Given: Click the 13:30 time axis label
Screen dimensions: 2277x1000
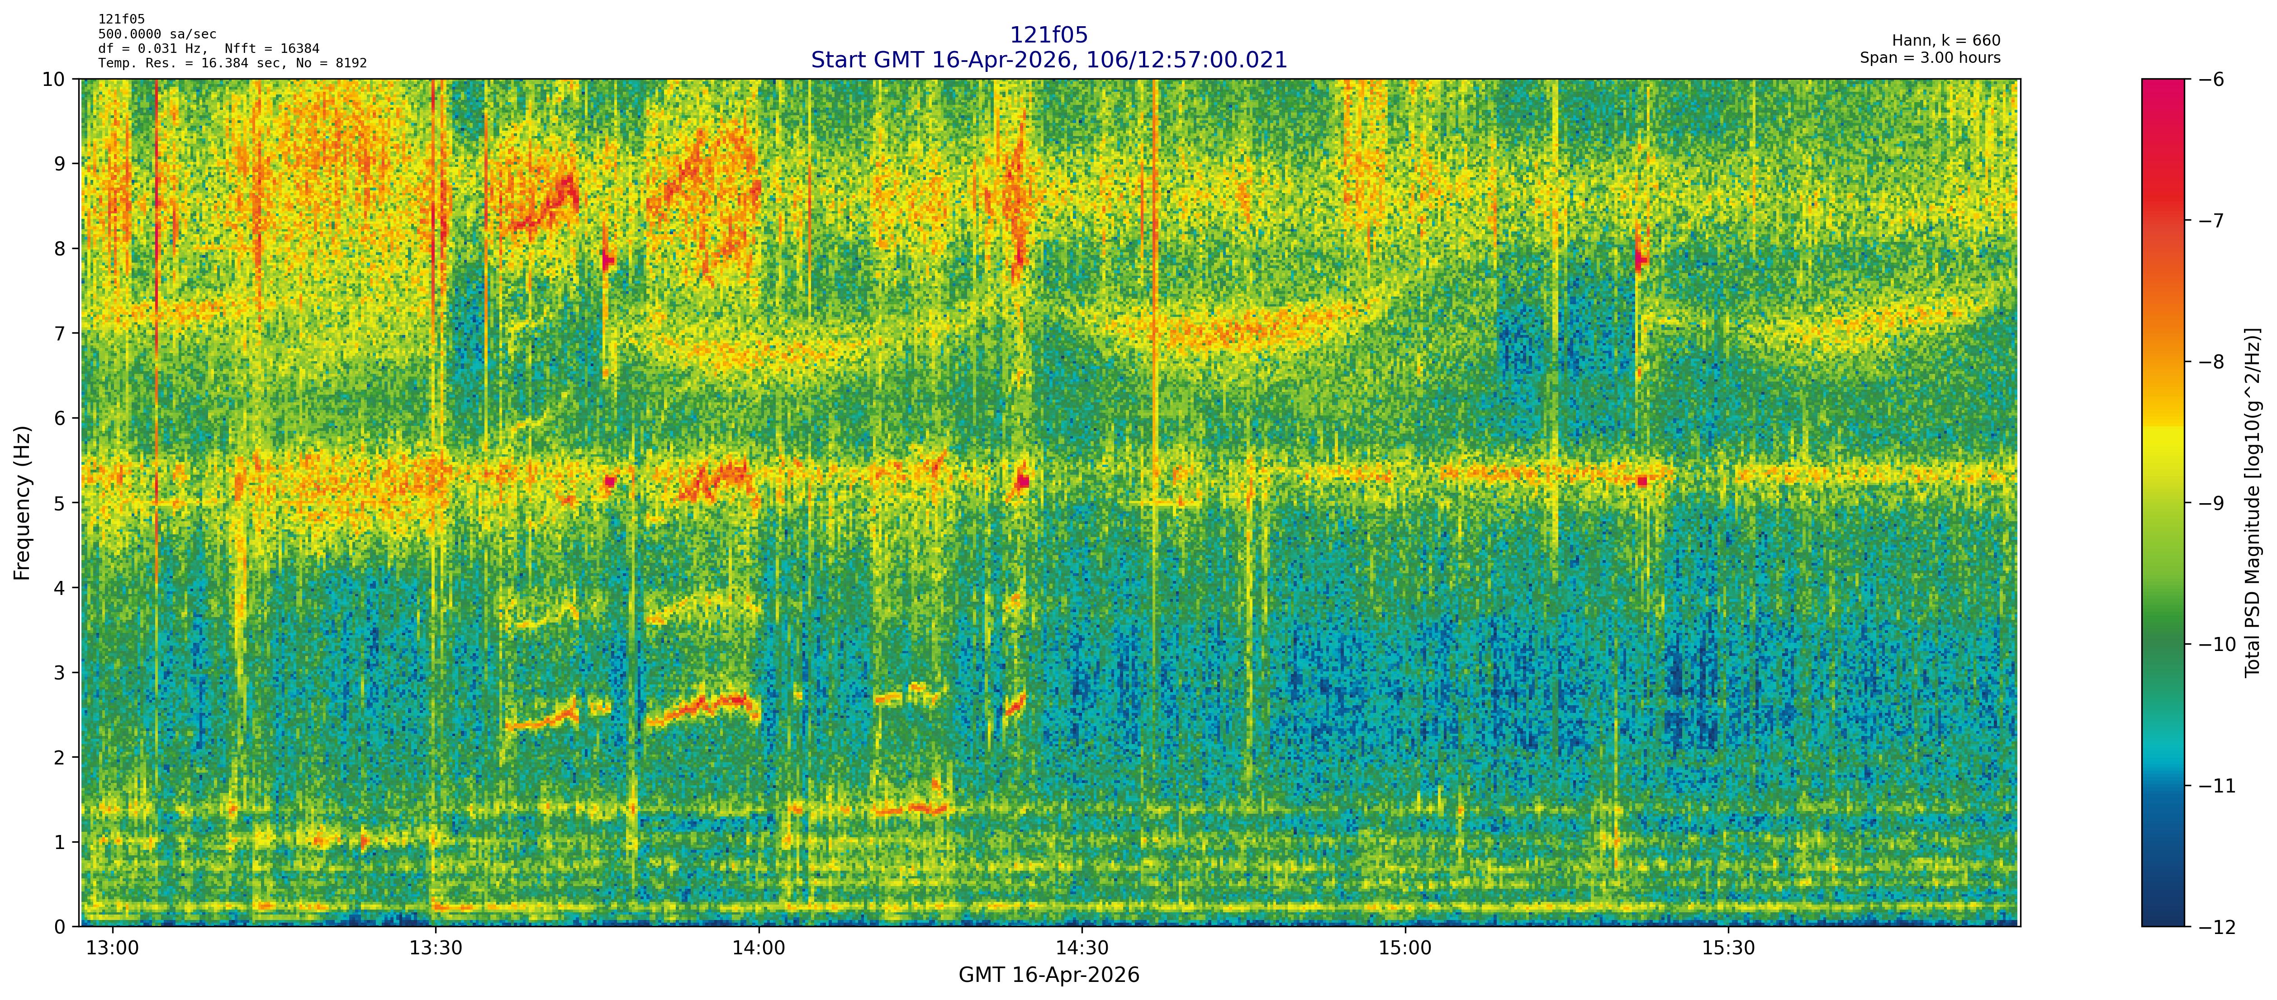Looking at the screenshot, I should pyautogui.click(x=436, y=949).
